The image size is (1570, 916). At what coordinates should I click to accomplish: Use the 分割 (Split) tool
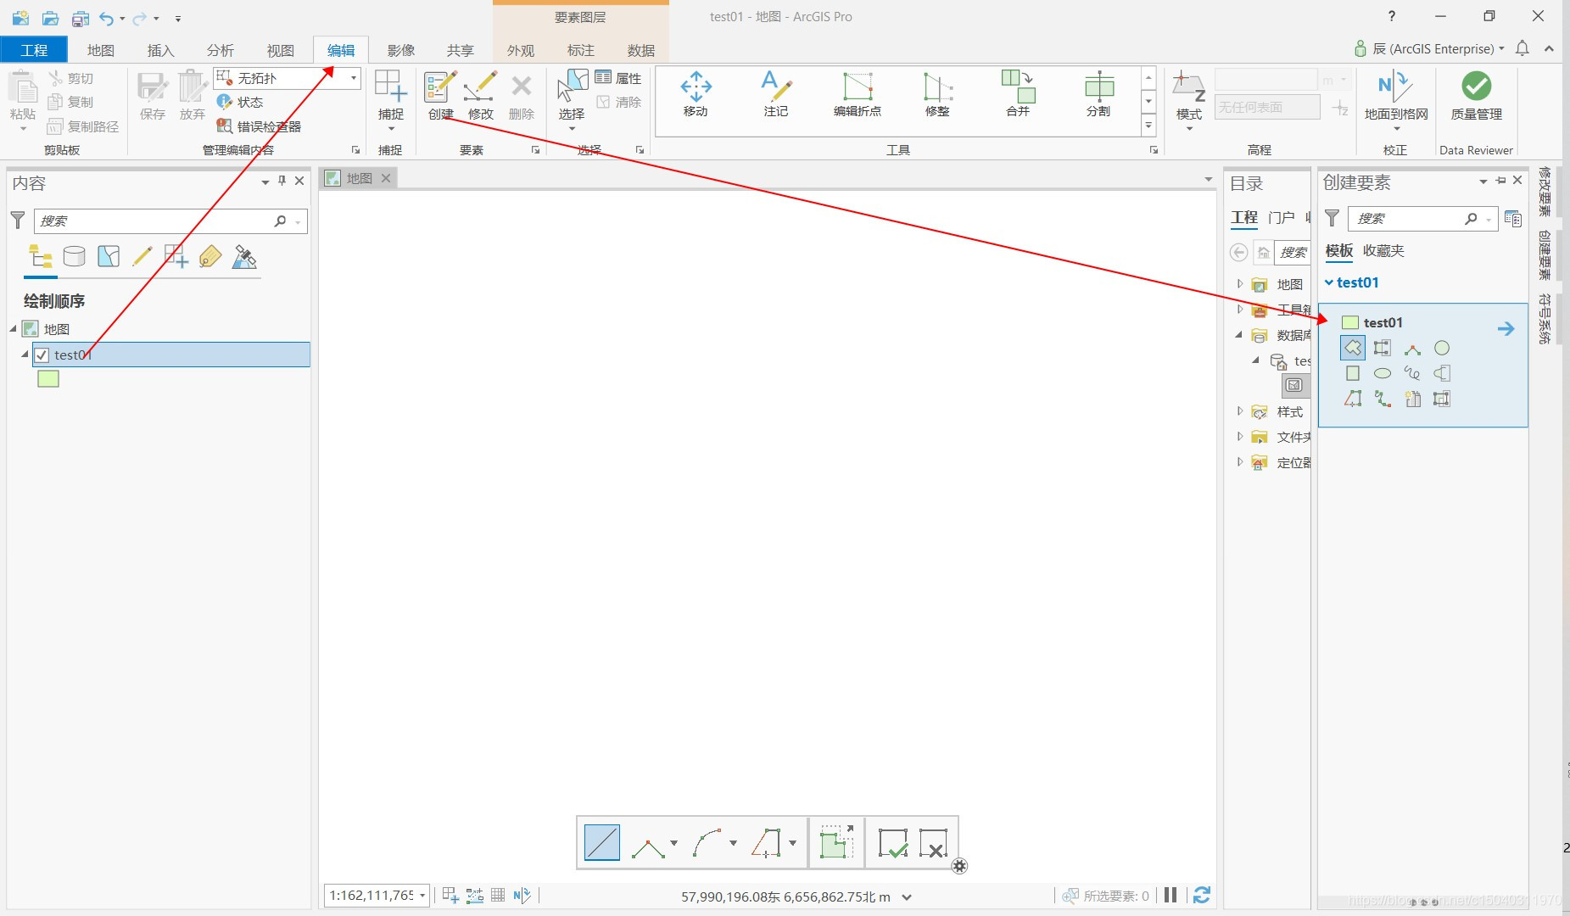point(1098,95)
